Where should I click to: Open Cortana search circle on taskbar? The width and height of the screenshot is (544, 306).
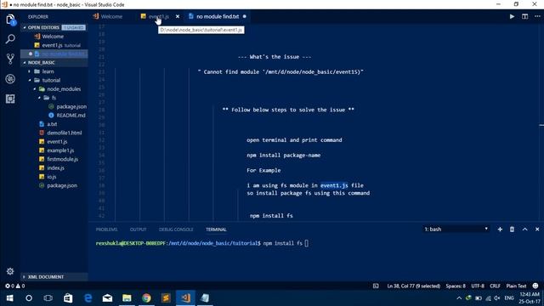point(29,298)
